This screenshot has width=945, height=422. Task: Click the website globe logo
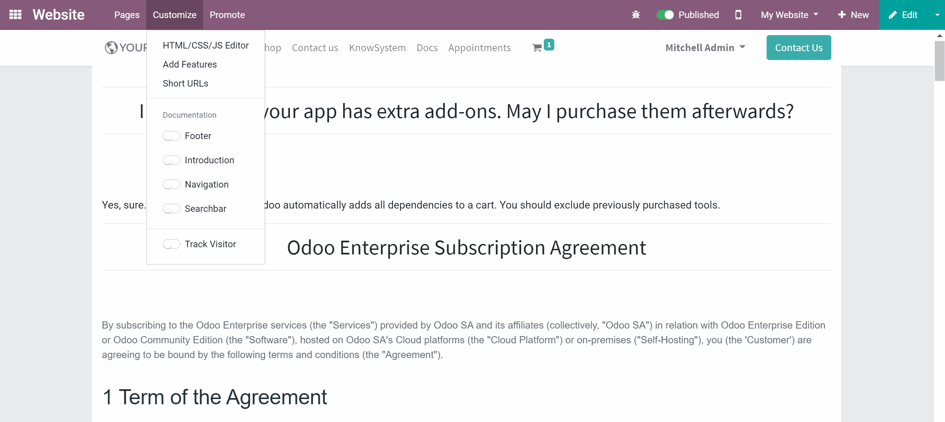click(111, 48)
